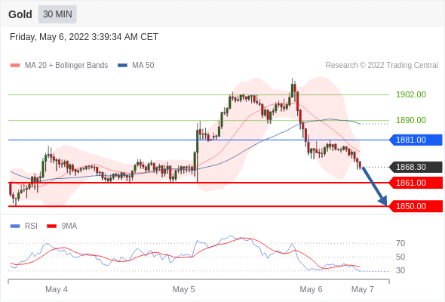Select the Gold instrument title

click(x=20, y=14)
